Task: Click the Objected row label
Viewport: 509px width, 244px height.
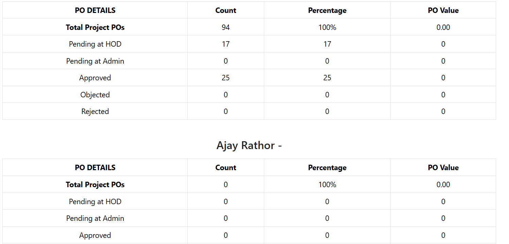Action: 95,95
